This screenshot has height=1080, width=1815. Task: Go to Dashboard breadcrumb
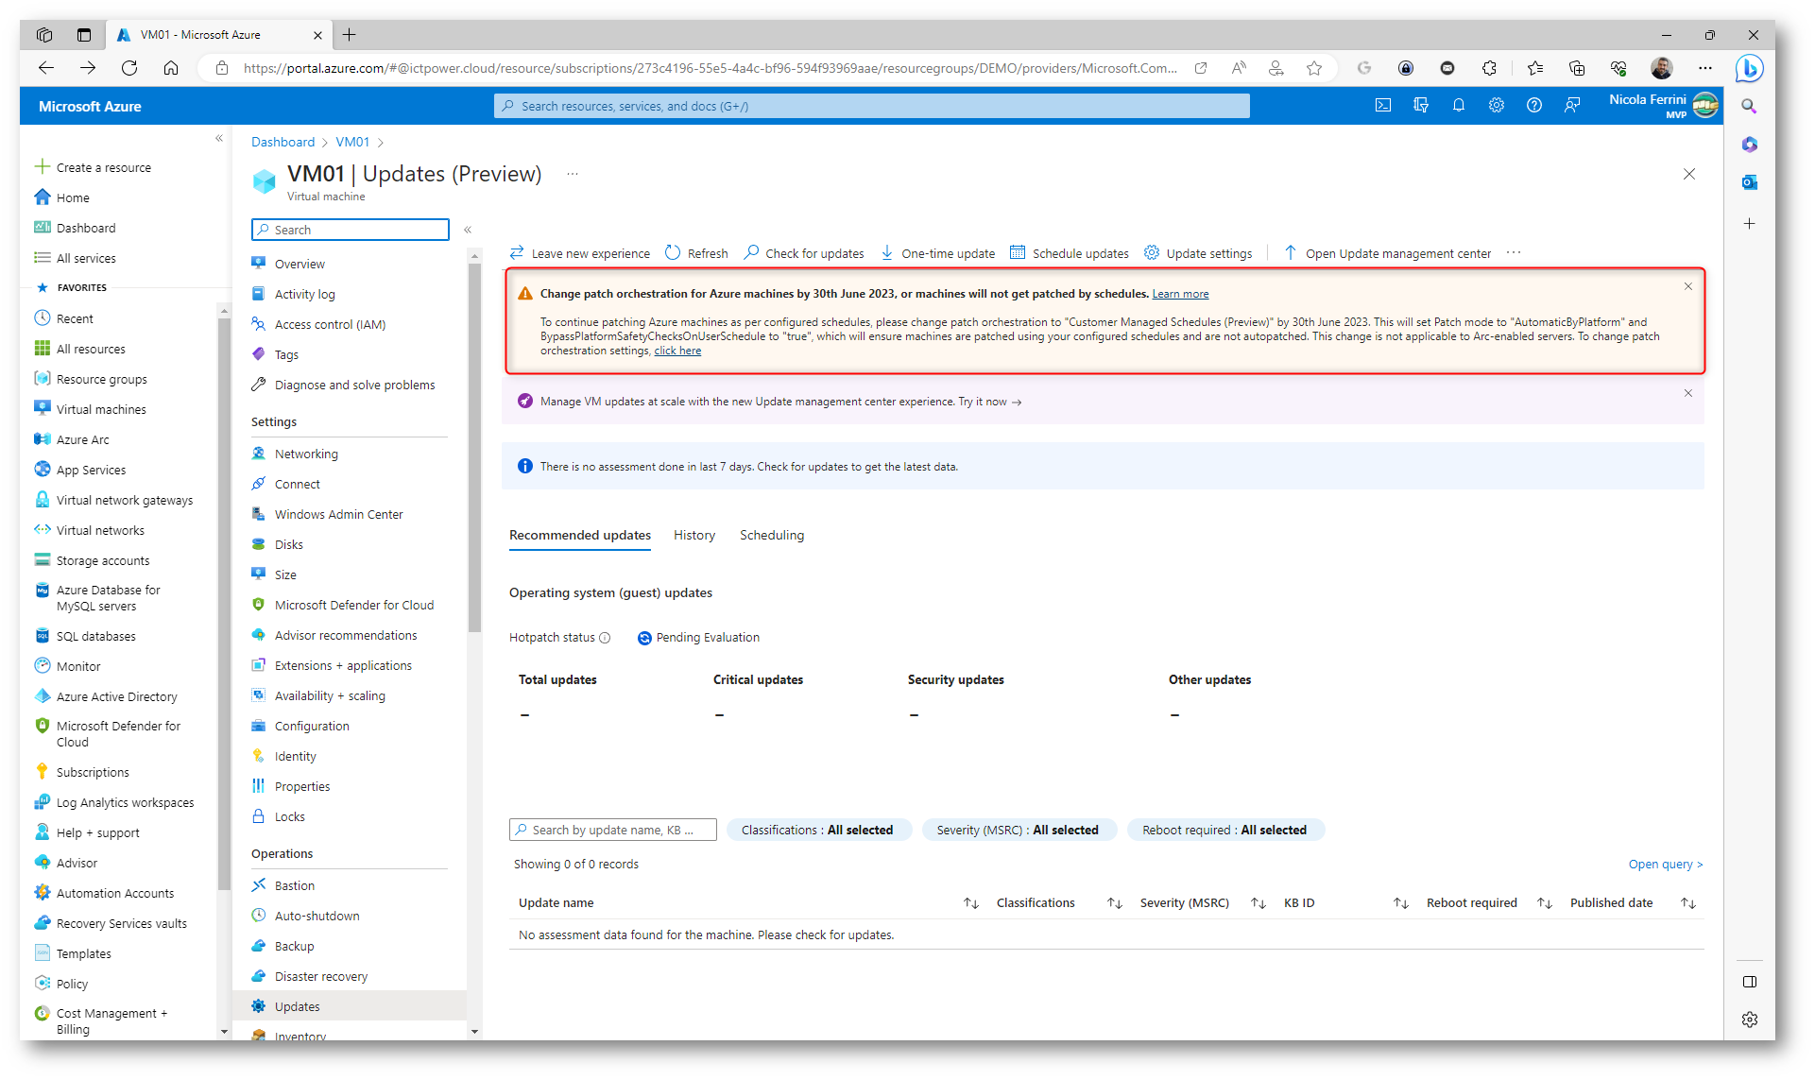283,142
